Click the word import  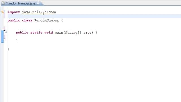[x=14, y=12]
